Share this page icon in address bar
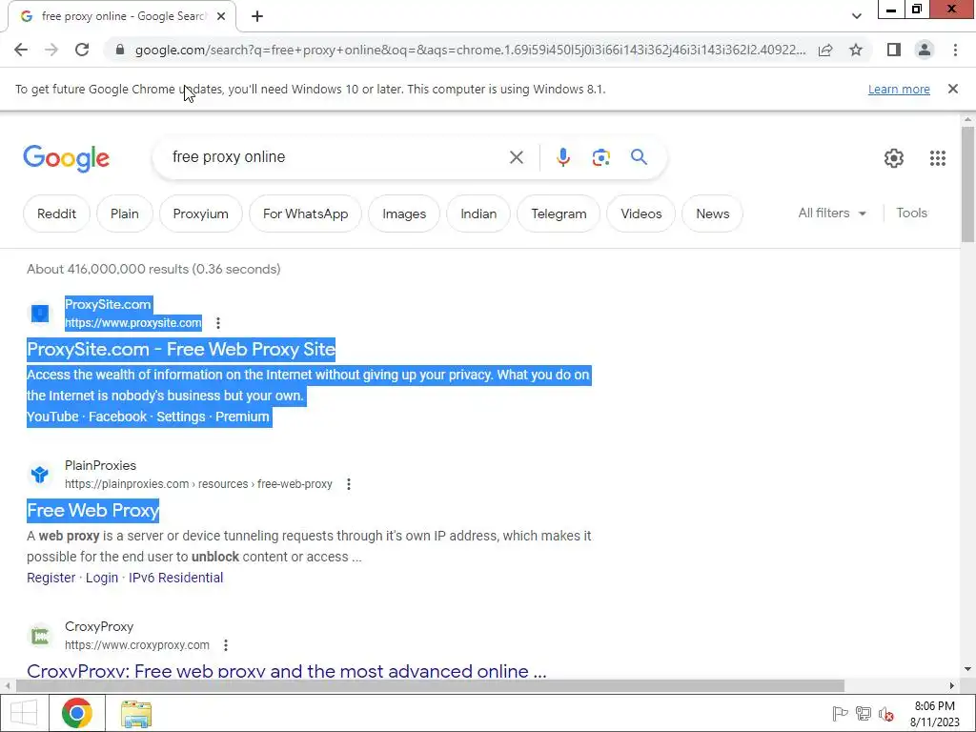This screenshot has height=732, width=976. click(x=825, y=51)
